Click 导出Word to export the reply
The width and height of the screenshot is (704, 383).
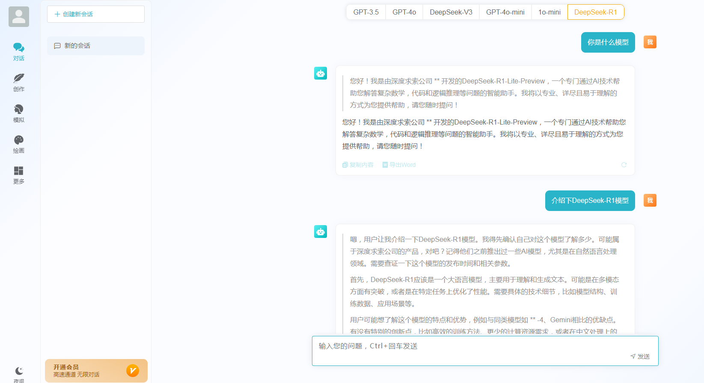(399, 165)
